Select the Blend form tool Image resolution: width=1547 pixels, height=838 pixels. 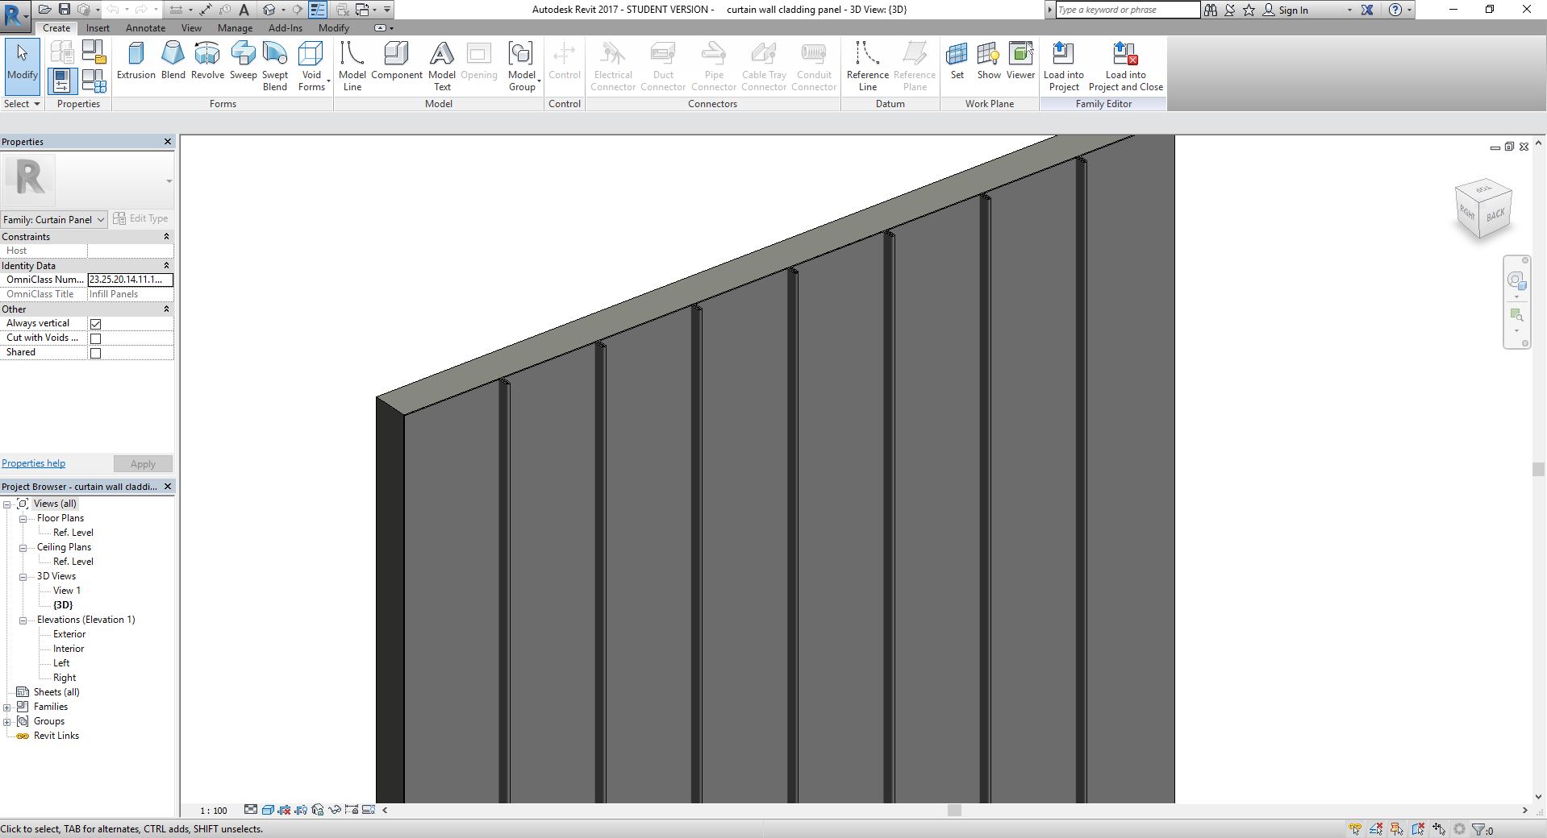tap(173, 61)
